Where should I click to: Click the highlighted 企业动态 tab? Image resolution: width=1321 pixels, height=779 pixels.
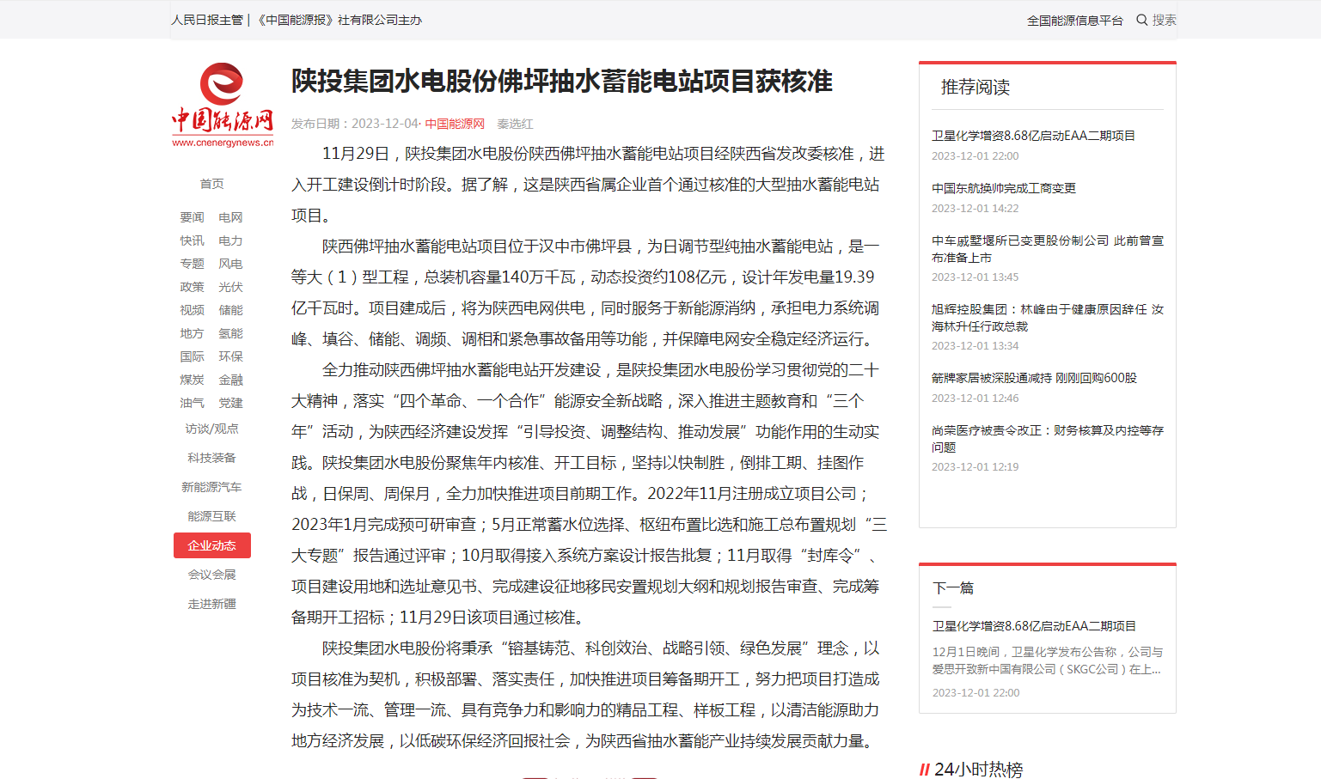point(211,545)
